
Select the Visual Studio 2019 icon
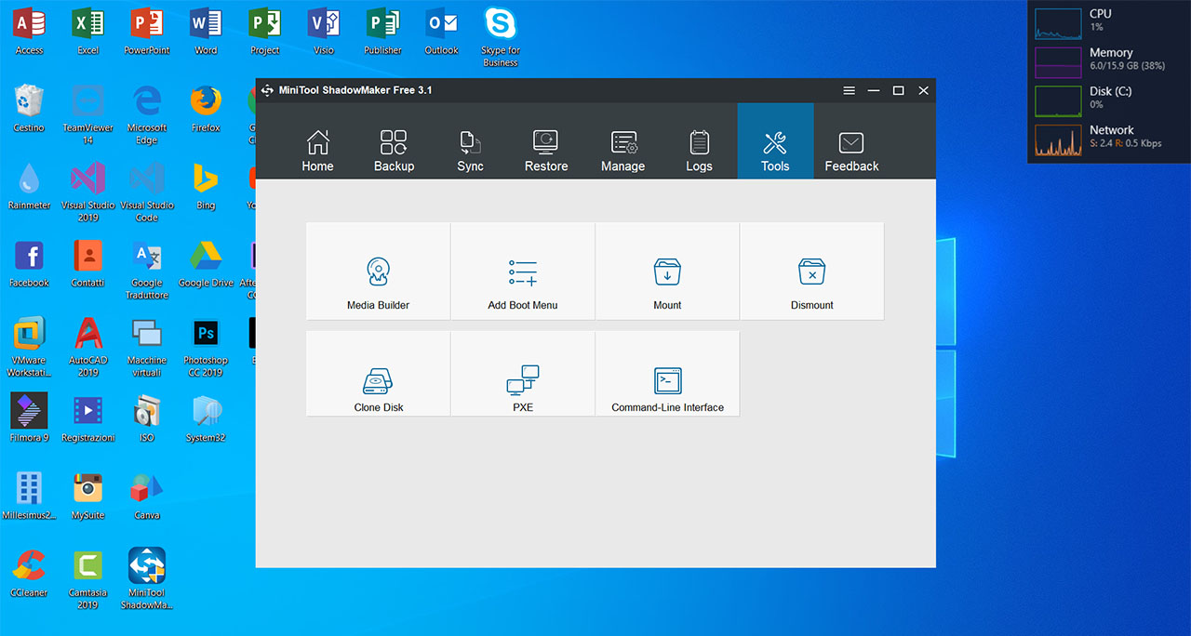point(88,192)
